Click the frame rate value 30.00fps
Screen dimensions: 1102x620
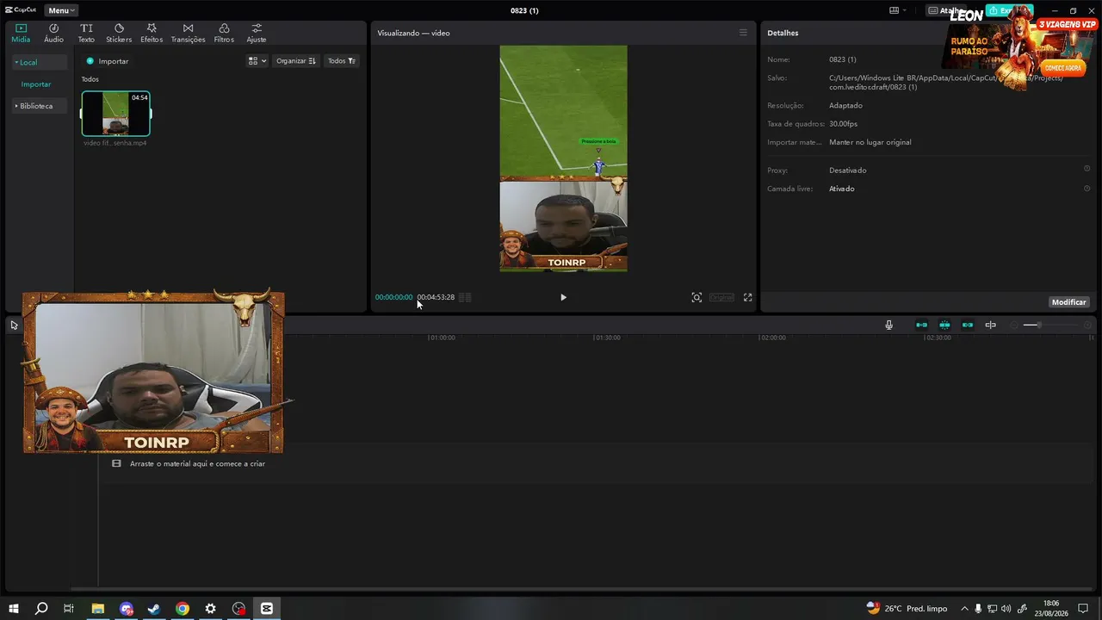(x=844, y=124)
